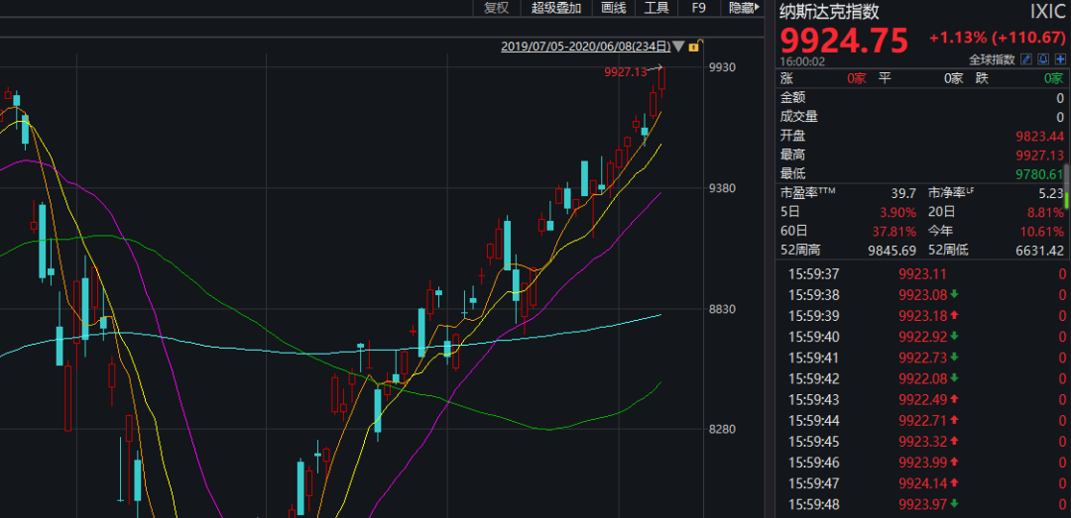Open the 复权 adjustment menu
The height and width of the screenshot is (518, 1071).
[496, 8]
